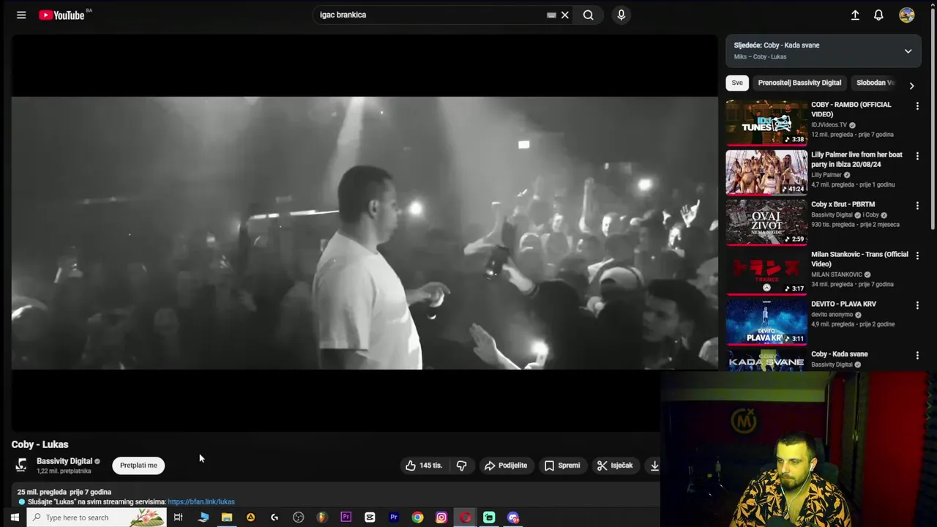The width and height of the screenshot is (937, 527).
Task: Switch to Opera browser taskbar icon
Action: tap(465, 517)
